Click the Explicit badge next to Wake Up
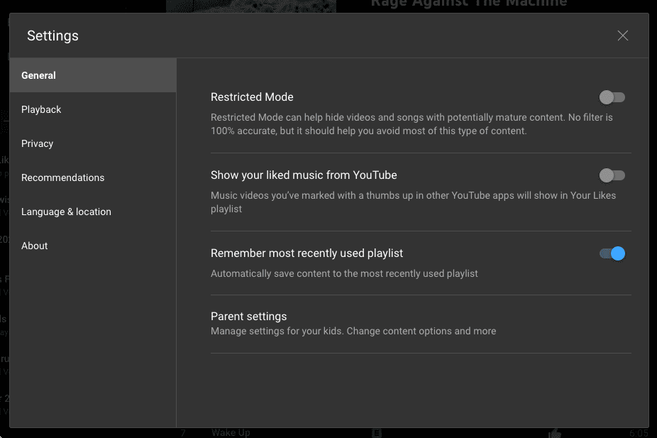The image size is (657, 438). click(x=376, y=432)
